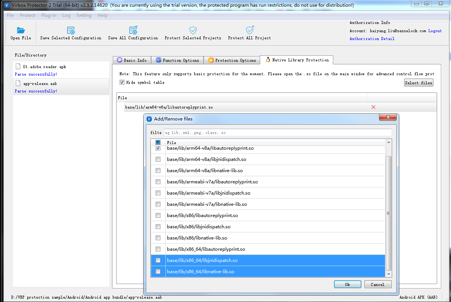Switch to the Protection Options tab

[x=232, y=60]
